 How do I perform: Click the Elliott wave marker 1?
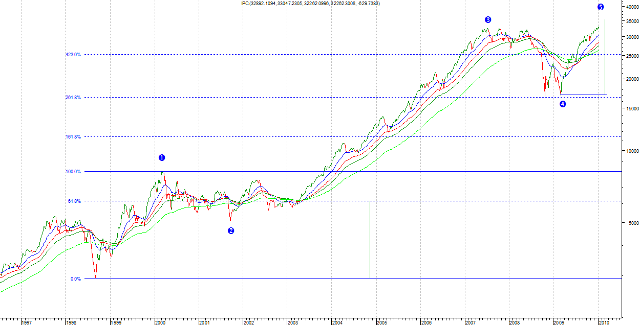162,158
